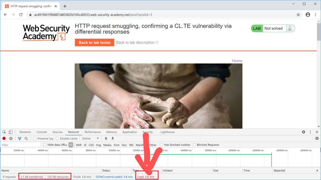
Task: Sort by the Initiator column header
Action: [x=187, y=170]
